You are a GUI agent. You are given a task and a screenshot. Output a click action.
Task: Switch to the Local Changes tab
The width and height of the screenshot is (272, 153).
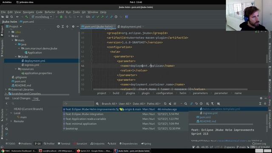(x=21, y=98)
